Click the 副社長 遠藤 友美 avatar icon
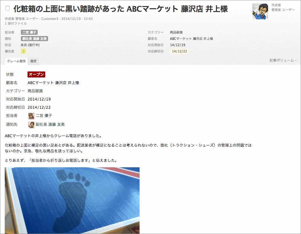This screenshot has height=234, width=301. [31, 125]
